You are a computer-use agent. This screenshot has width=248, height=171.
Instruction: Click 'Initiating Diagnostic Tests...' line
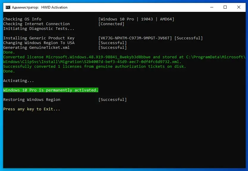click(39, 29)
